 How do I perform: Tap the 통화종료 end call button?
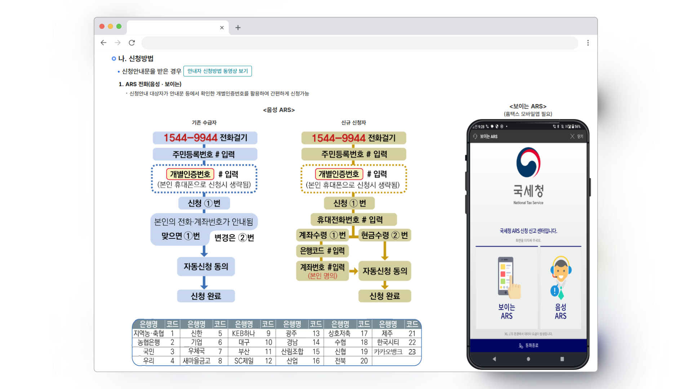pyautogui.click(x=528, y=345)
